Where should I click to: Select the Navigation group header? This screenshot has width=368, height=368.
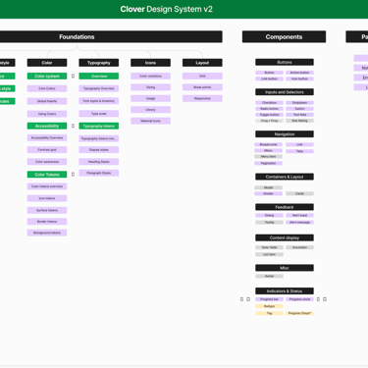click(285, 134)
